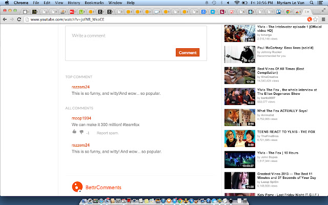The image size is (328, 205).
Task: Click inside the Write a comment box
Action: point(136,43)
